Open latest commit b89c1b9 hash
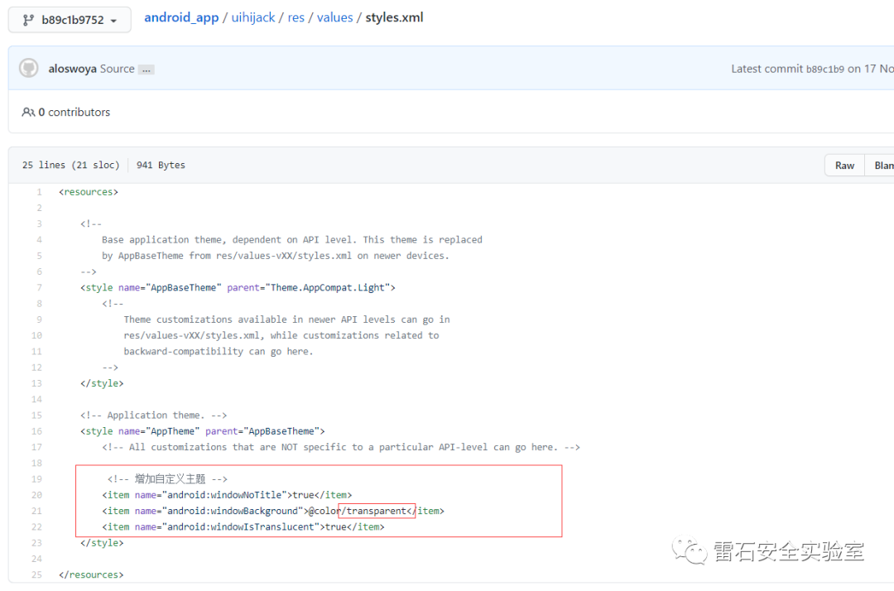Screen dimensions: 894x591 [825, 69]
